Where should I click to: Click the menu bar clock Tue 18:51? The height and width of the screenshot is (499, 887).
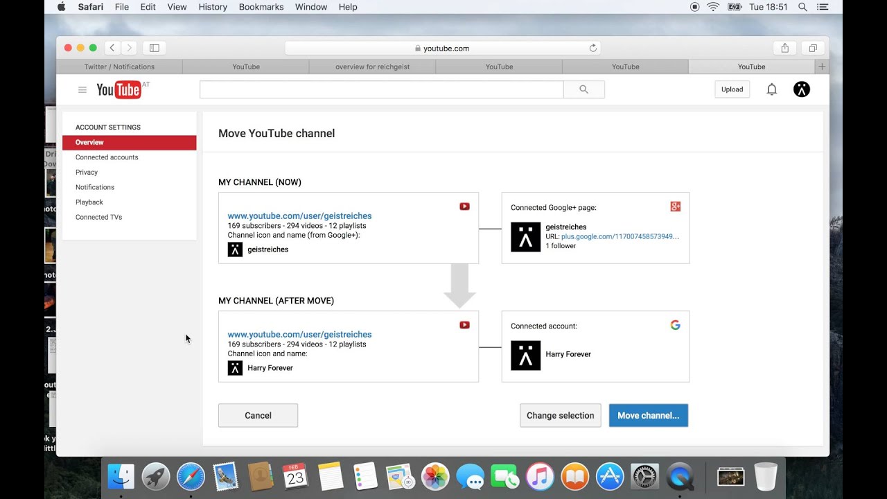tap(769, 7)
